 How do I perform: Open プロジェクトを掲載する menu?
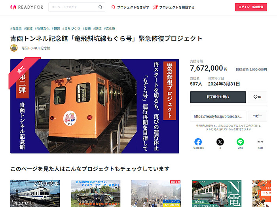(174, 7)
